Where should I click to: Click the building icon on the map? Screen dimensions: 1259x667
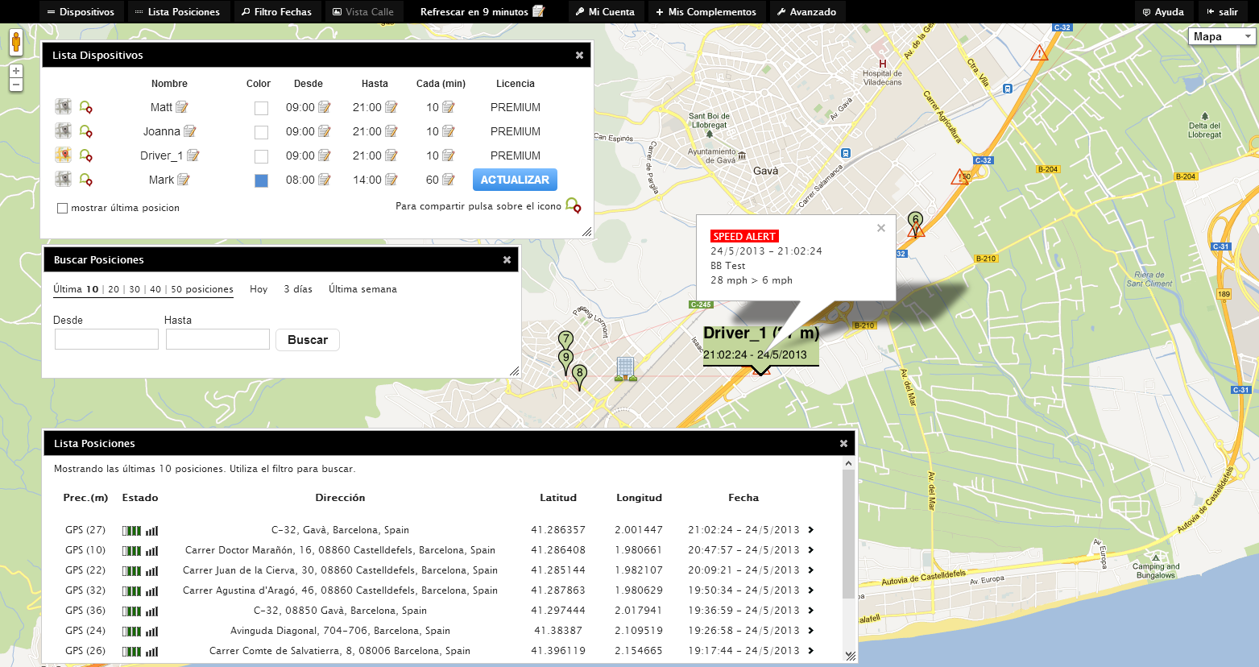[x=626, y=369]
